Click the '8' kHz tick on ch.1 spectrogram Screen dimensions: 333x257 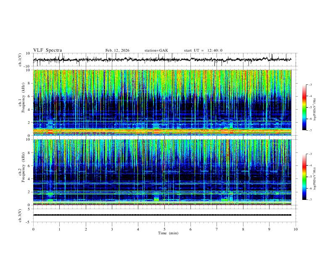point(29,83)
